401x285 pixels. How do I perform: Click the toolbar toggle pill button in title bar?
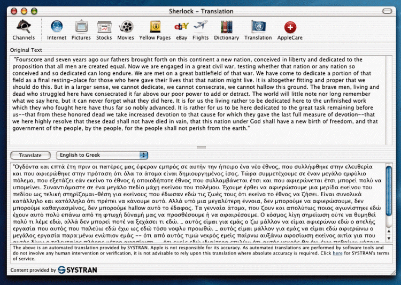point(387,11)
